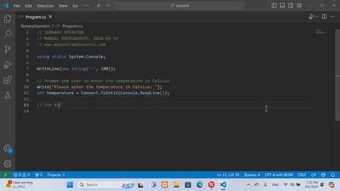Click the lesson3 command center search box
Screen dimensions: 340x191
click(179, 6)
